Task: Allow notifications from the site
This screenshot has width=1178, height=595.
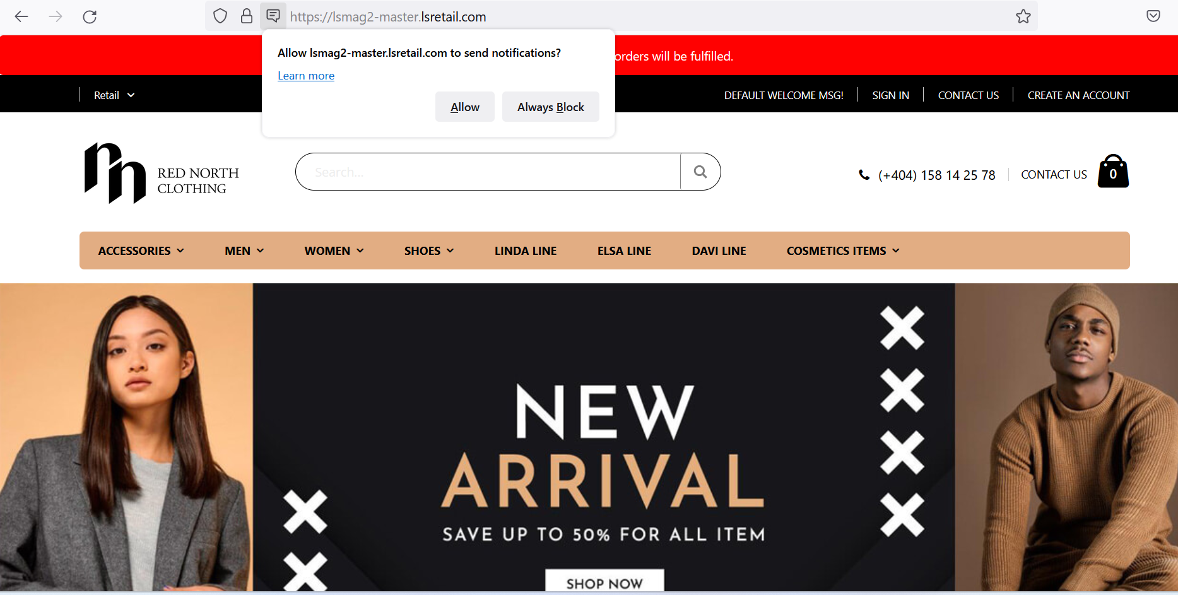Action: click(x=465, y=107)
